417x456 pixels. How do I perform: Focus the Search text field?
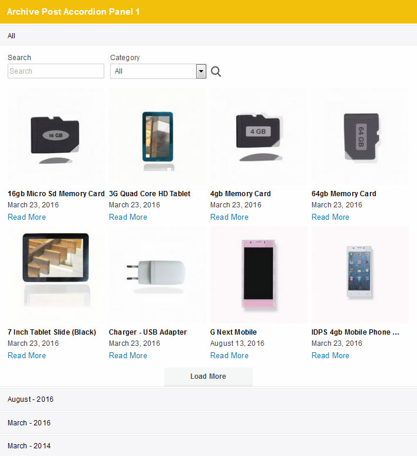[56, 71]
